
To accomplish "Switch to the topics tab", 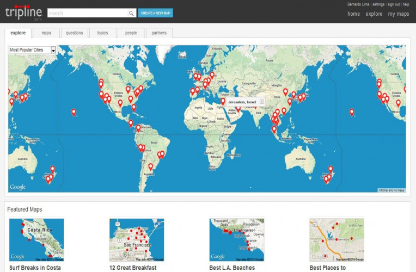I will (102, 33).
